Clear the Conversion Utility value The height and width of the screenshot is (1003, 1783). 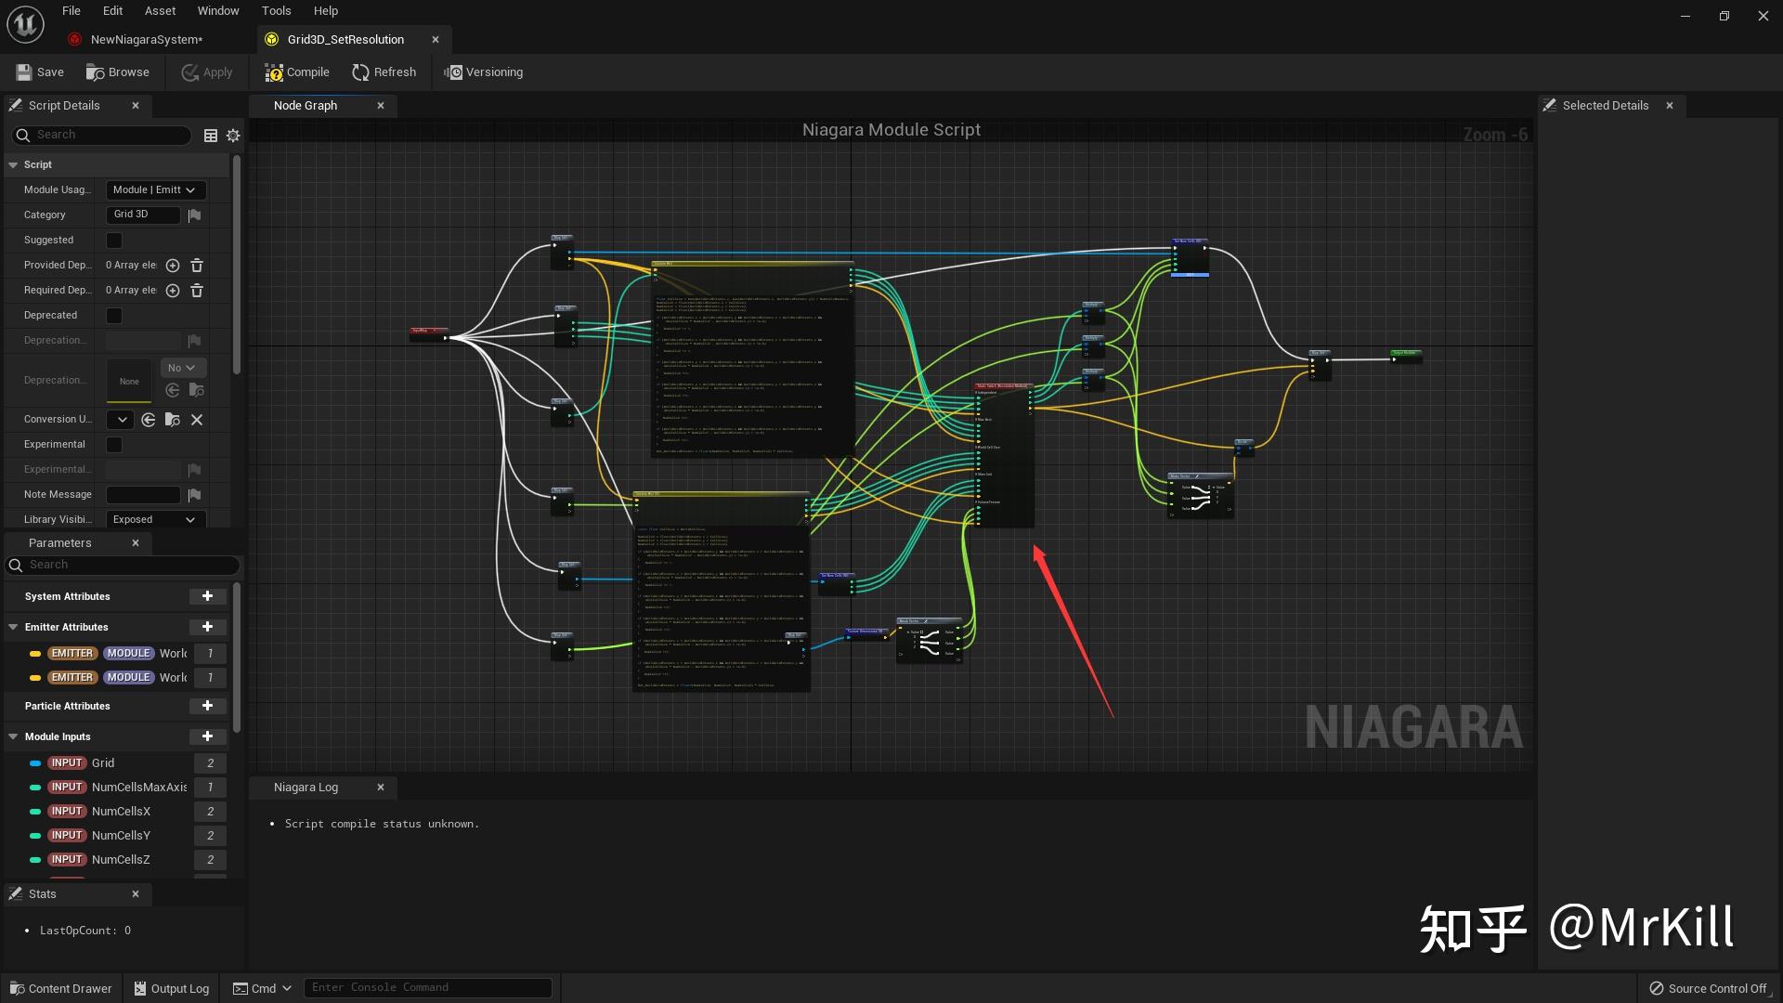(197, 420)
